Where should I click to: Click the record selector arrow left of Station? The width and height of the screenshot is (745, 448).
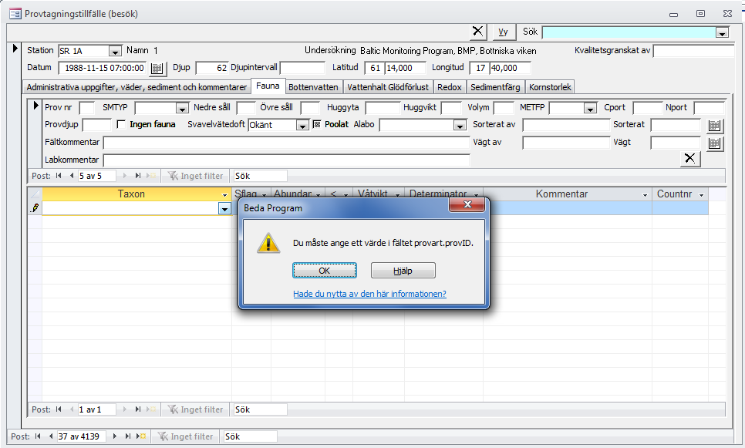(x=15, y=49)
